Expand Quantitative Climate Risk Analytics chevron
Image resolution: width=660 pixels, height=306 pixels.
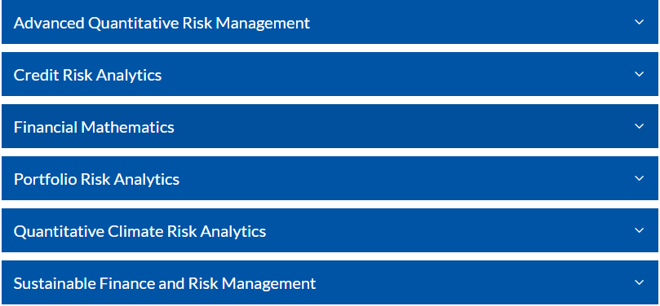tap(639, 230)
